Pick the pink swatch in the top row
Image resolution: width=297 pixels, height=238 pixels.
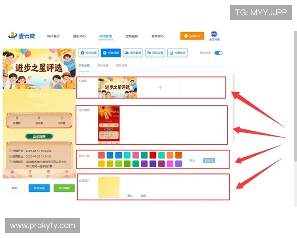click(x=136, y=155)
